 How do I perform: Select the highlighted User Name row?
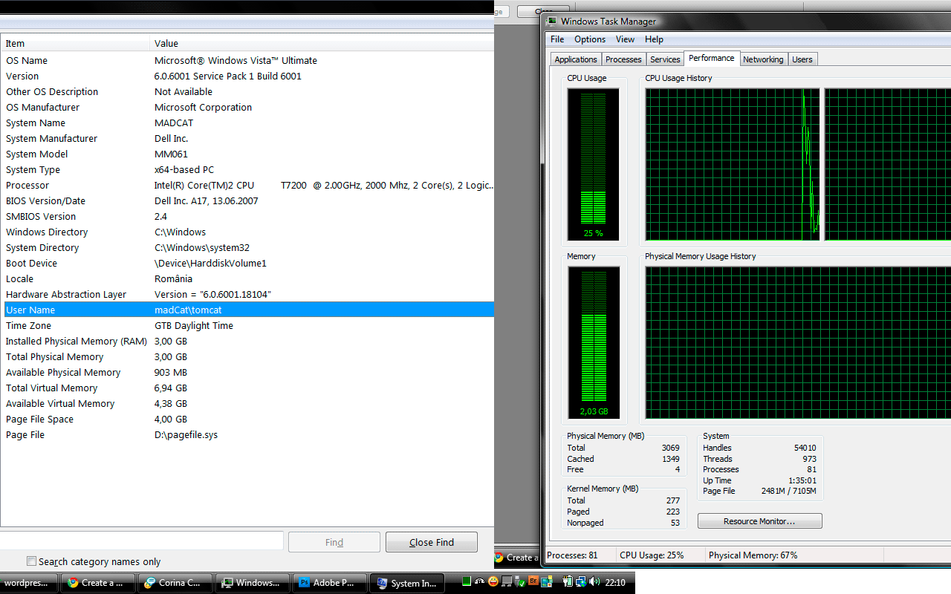click(247, 310)
